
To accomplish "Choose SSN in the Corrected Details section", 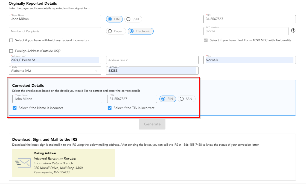I will tap(181, 99).
